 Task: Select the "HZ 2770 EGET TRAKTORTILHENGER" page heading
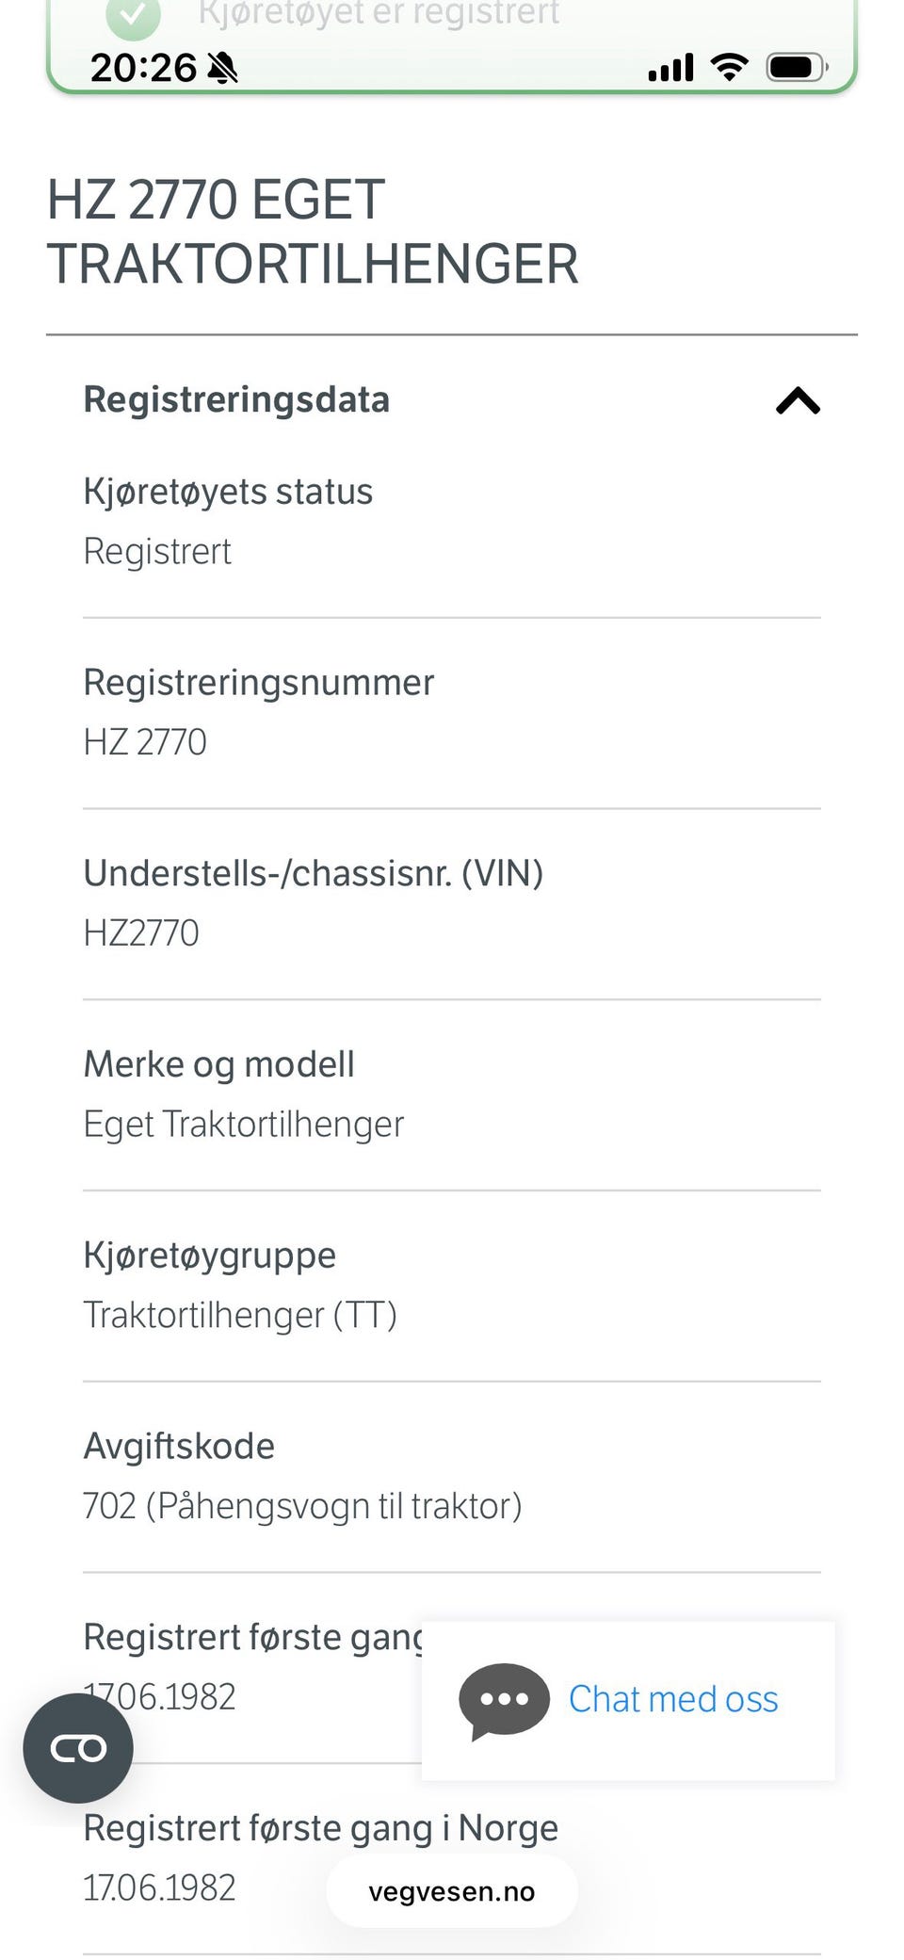(312, 232)
